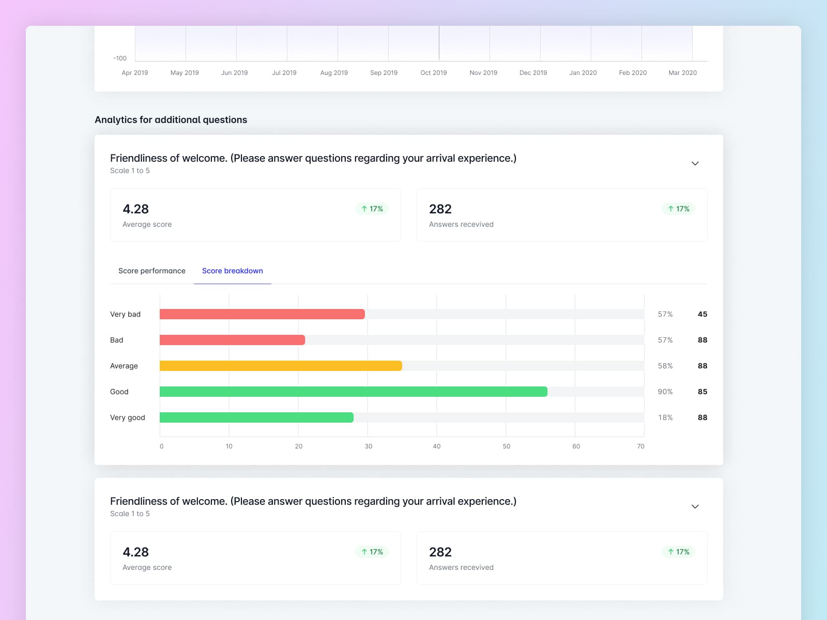Click the Apr 2019 axis label
827x620 pixels.
coord(134,73)
